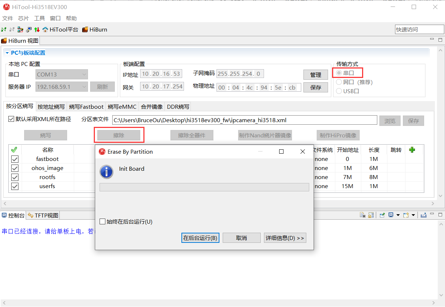Maximize the console panel view
The image size is (445, 307).
[x=440, y=215]
